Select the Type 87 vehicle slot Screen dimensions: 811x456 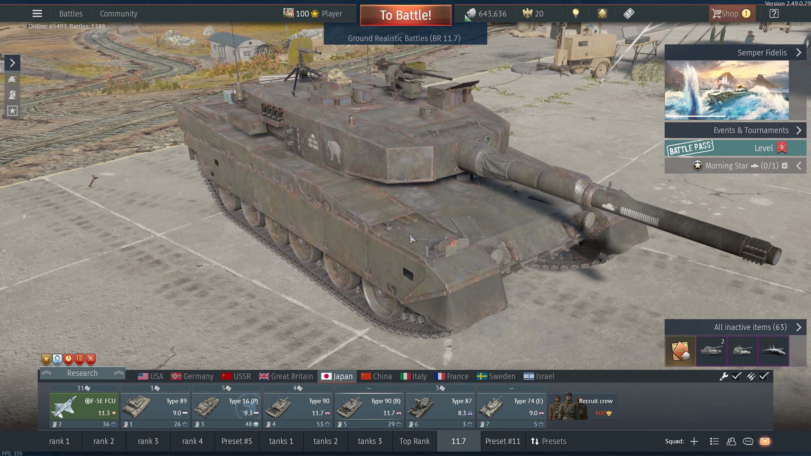pyautogui.click(x=440, y=407)
